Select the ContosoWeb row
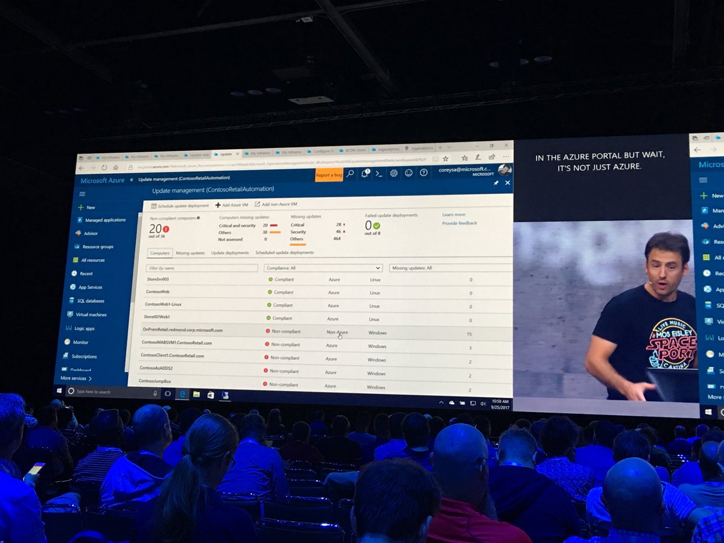 tap(328, 293)
